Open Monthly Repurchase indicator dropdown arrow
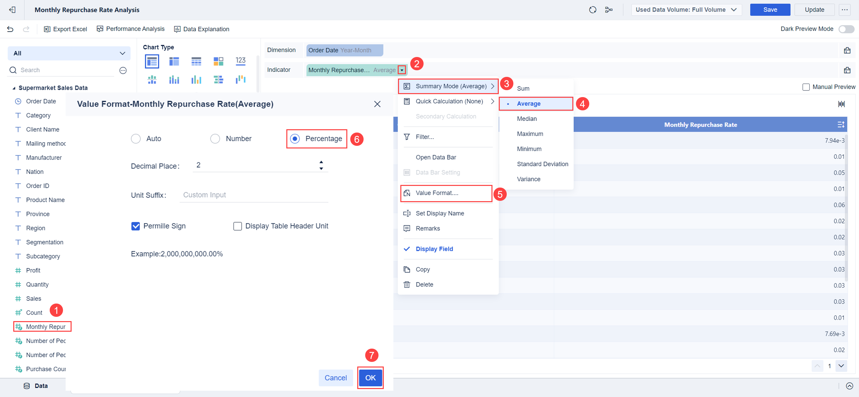Screen dimensions: 859x397 point(402,70)
